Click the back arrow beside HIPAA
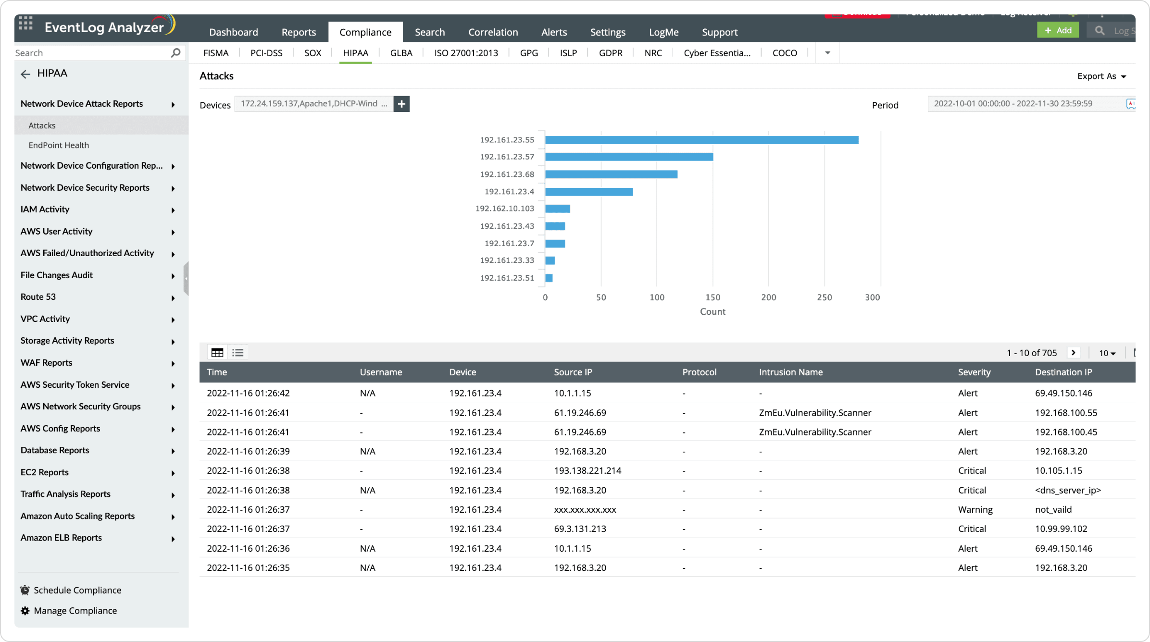This screenshot has width=1150, height=642. coord(25,74)
